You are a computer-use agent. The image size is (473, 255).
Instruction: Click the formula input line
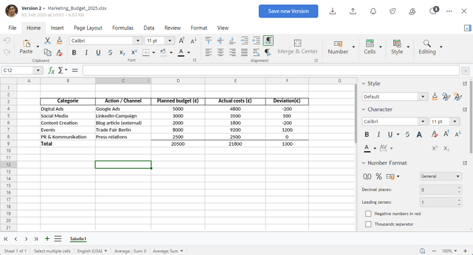tap(271, 70)
